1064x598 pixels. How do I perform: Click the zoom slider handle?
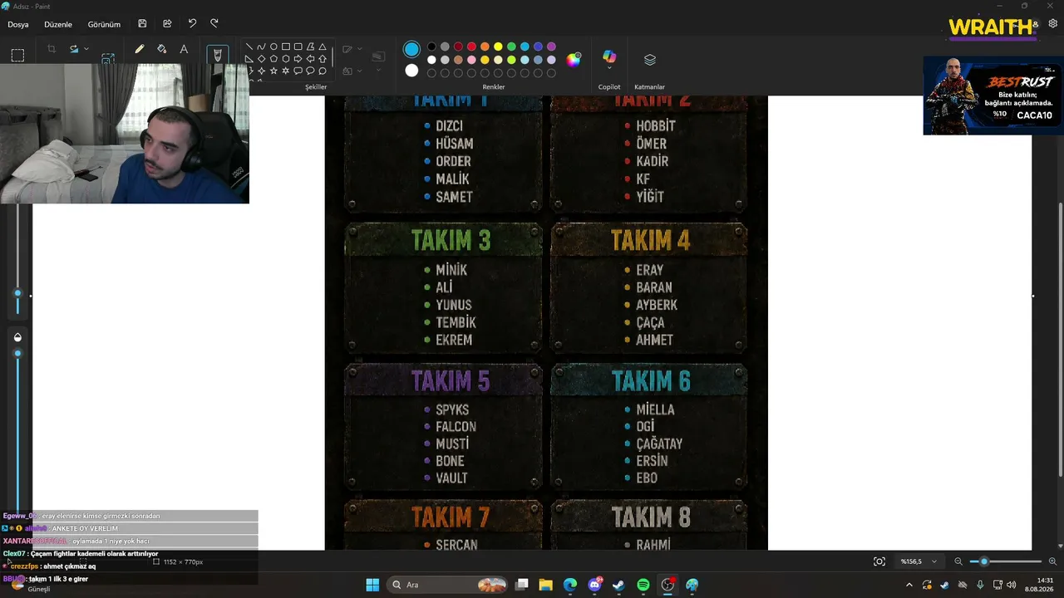984,561
